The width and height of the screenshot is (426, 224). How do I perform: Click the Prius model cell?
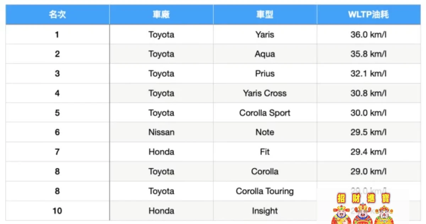coord(265,73)
